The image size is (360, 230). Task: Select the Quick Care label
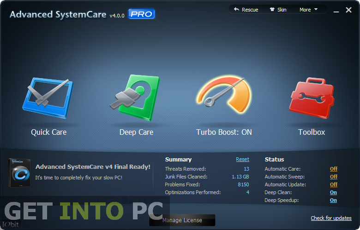(x=48, y=132)
